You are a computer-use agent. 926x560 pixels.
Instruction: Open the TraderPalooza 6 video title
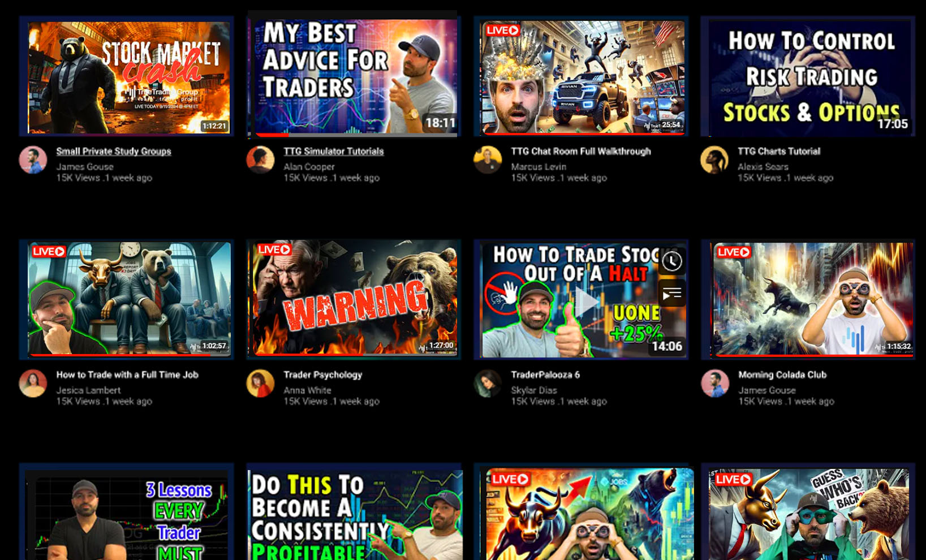(545, 374)
